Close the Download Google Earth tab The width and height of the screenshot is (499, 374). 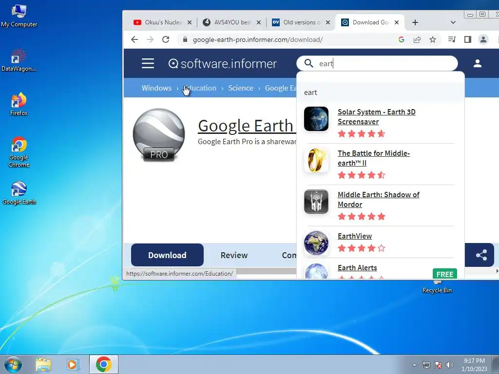click(x=397, y=22)
